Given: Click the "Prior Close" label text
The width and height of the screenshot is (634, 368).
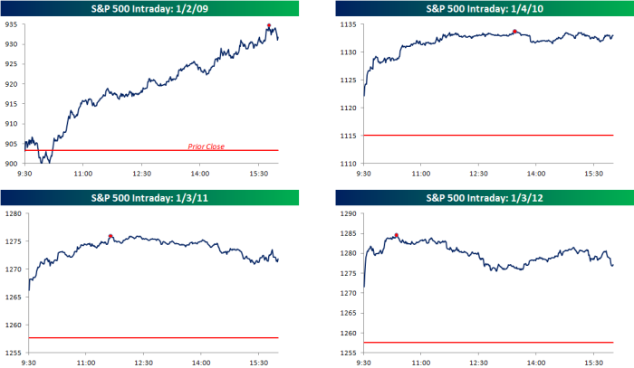Looking at the screenshot, I should point(206,146).
